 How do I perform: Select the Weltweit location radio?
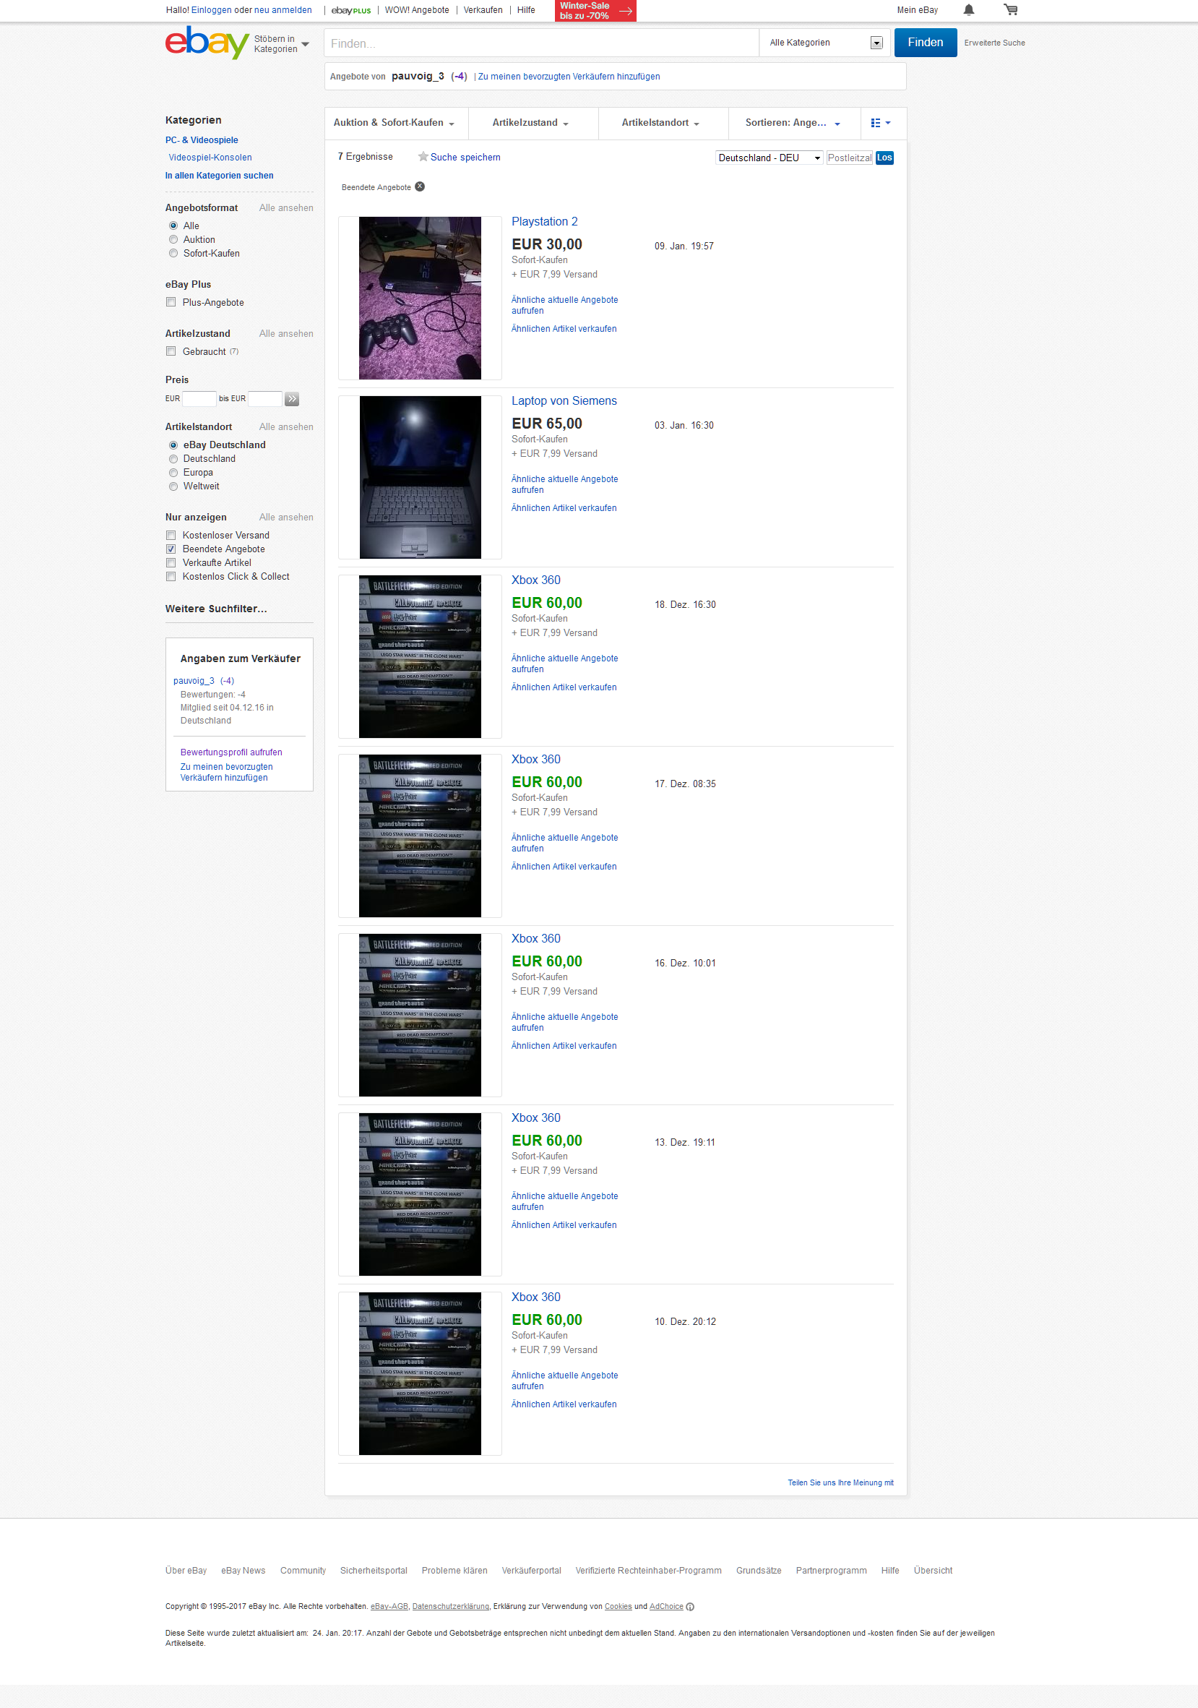pyautogui.click(x=173, y=486)
